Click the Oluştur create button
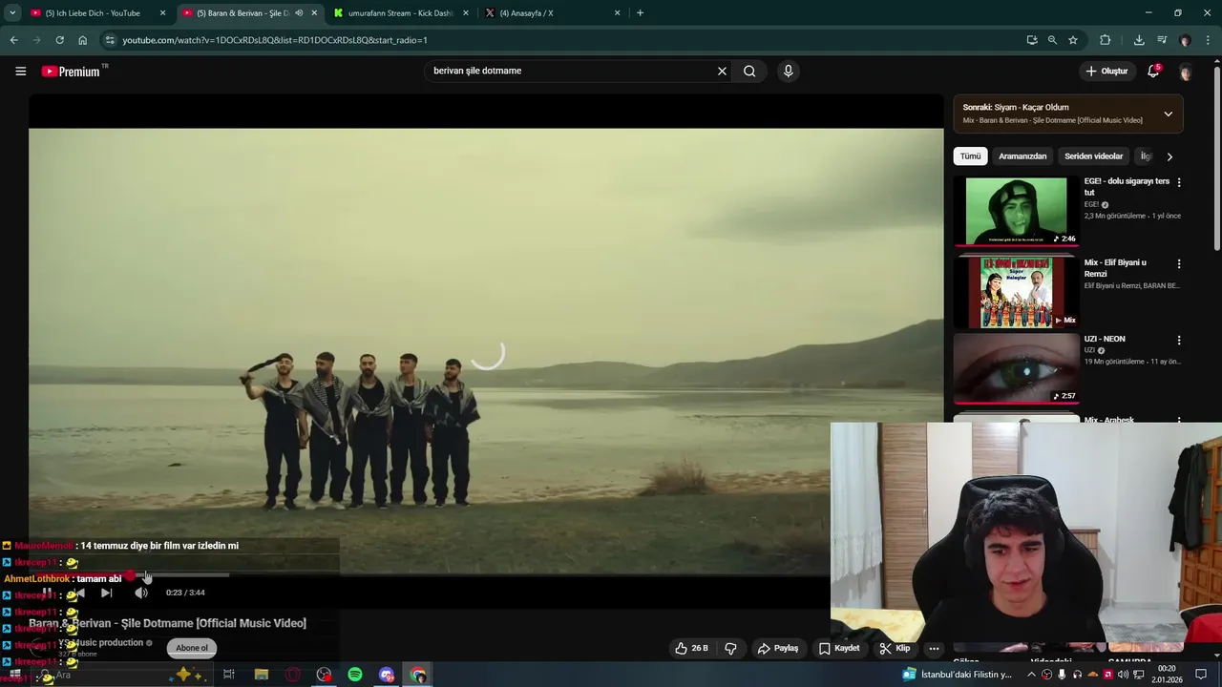 pos(1107,71)
